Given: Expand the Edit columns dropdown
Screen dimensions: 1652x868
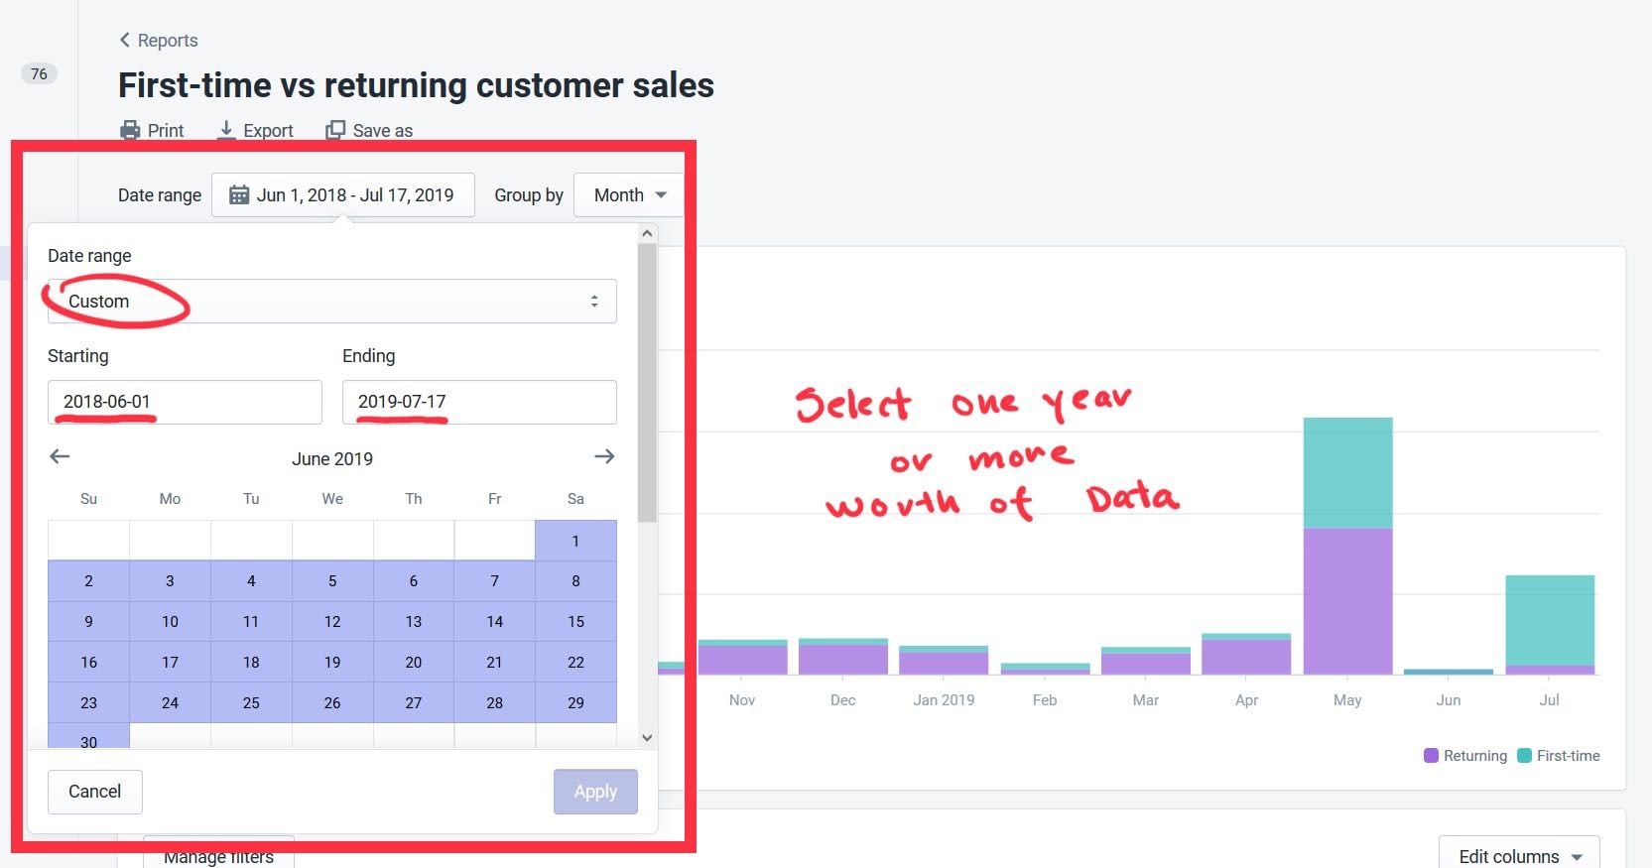Looking at the screenshot, I should coord(1518,856).
